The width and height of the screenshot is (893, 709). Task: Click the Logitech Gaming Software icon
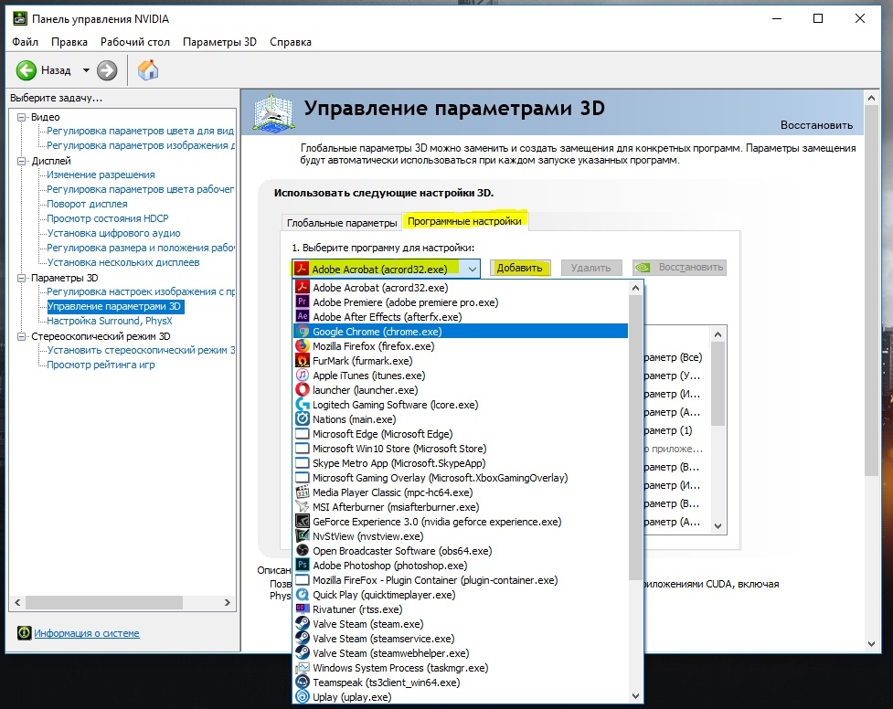(x=303, y=405)
